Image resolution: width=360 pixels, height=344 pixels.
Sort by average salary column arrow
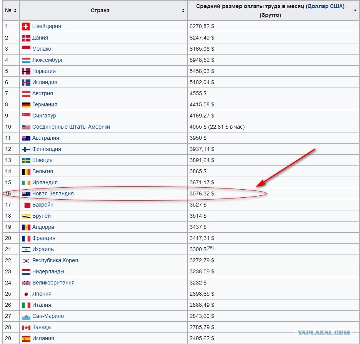(x=355, y=10)
